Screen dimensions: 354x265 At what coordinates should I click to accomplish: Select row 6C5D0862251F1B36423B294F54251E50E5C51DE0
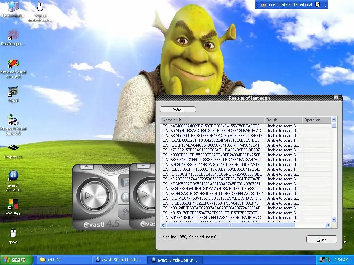pos(246,140)
